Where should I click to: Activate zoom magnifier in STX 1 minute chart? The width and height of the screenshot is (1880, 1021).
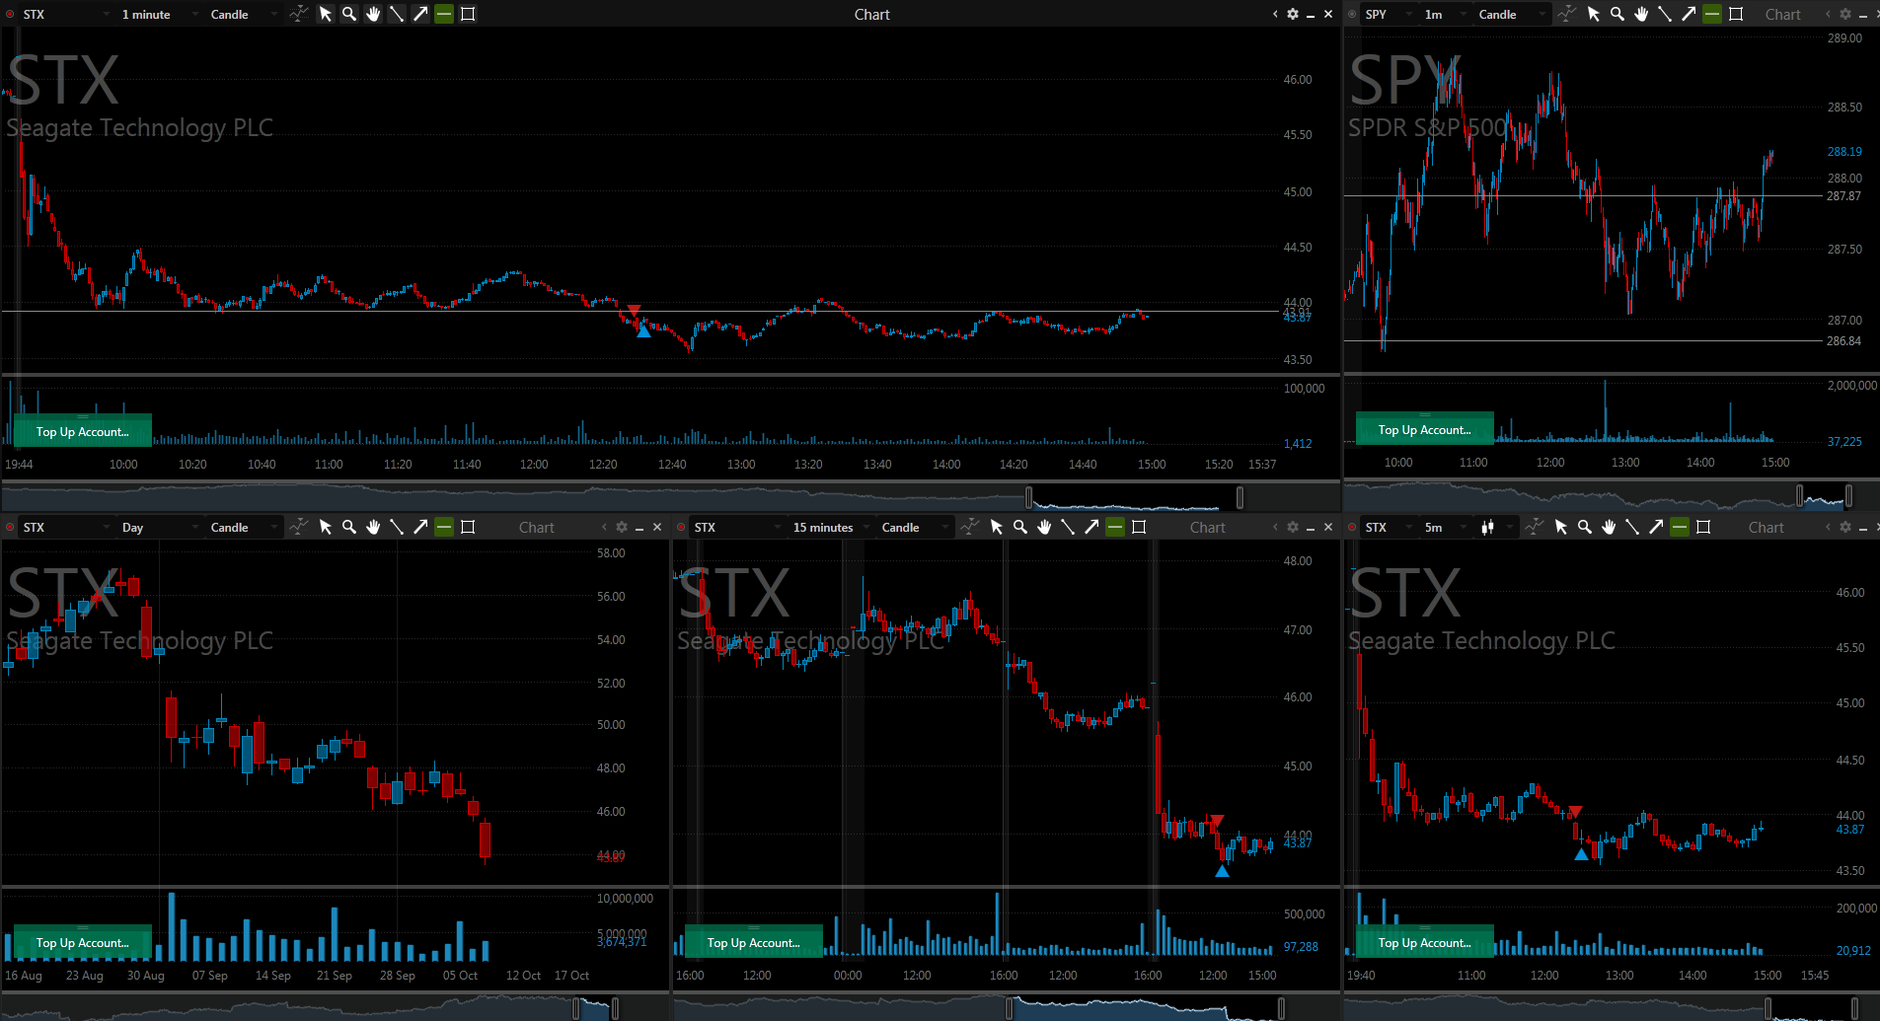(x=349, y=14)
